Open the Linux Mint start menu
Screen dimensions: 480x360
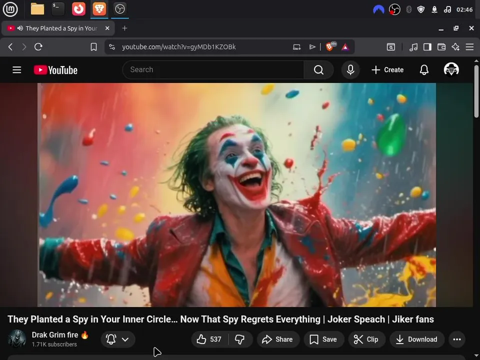(10, 9)
